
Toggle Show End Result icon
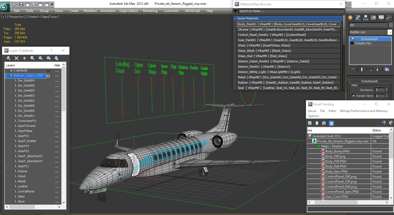tap(362, 69)
